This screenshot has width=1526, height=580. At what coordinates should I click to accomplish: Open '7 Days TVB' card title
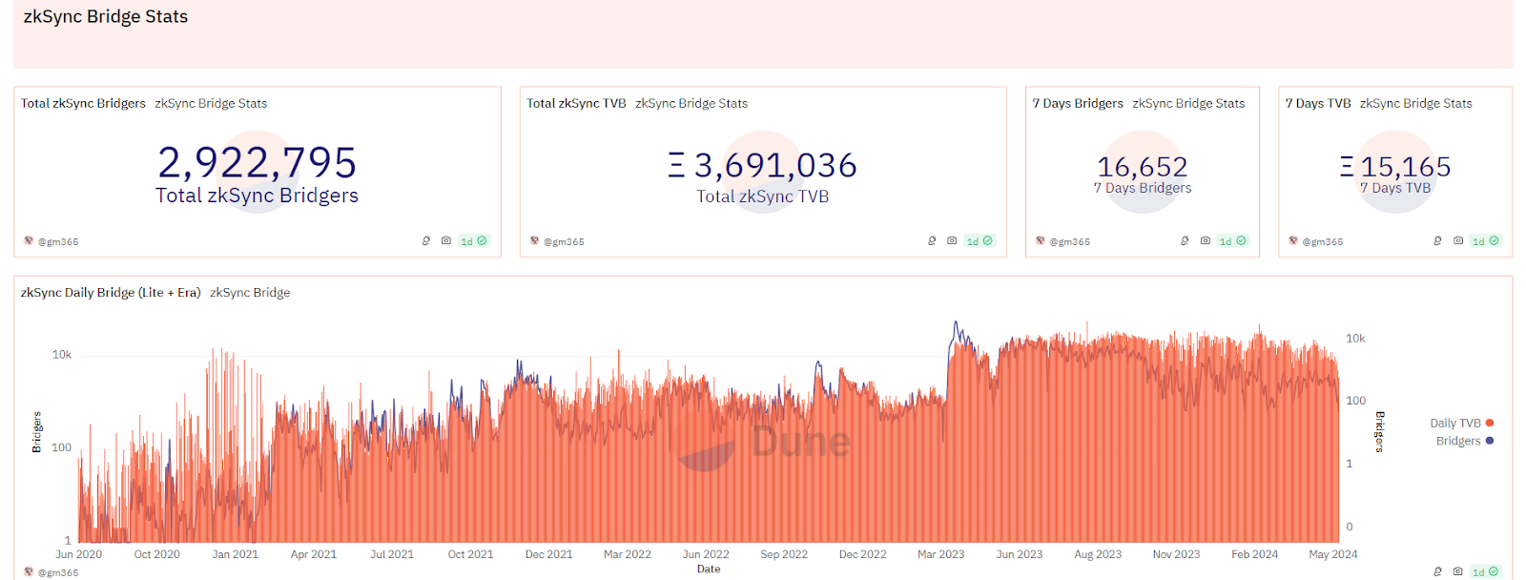click(x=1318, y=103)
